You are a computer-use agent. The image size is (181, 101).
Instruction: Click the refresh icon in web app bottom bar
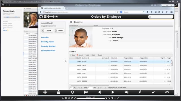pos(72,92)
